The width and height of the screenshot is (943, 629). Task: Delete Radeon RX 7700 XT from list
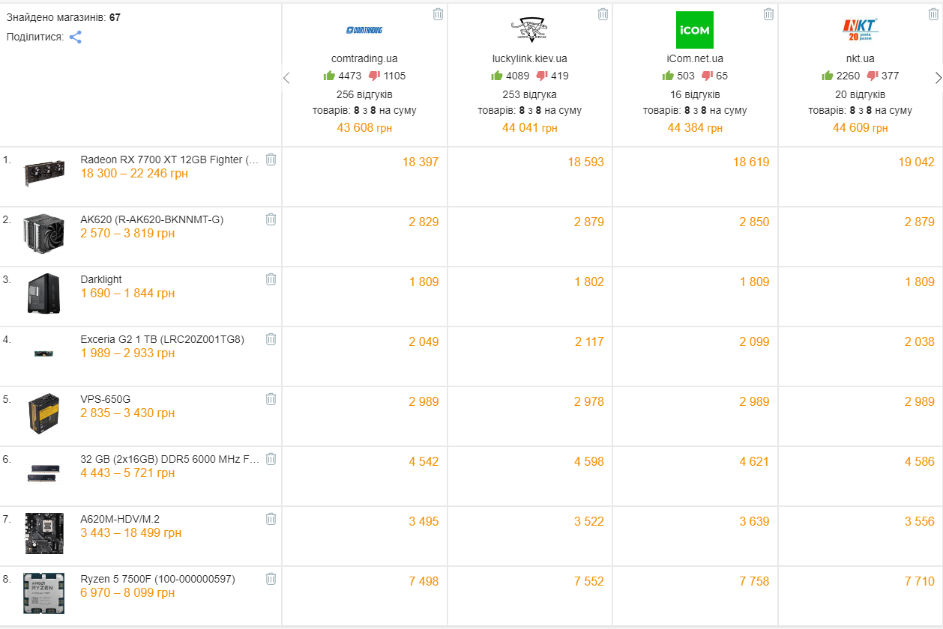point(271,159)
